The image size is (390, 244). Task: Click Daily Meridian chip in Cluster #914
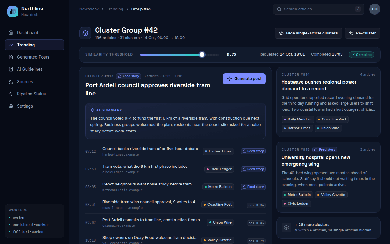[x=298, y=119]
